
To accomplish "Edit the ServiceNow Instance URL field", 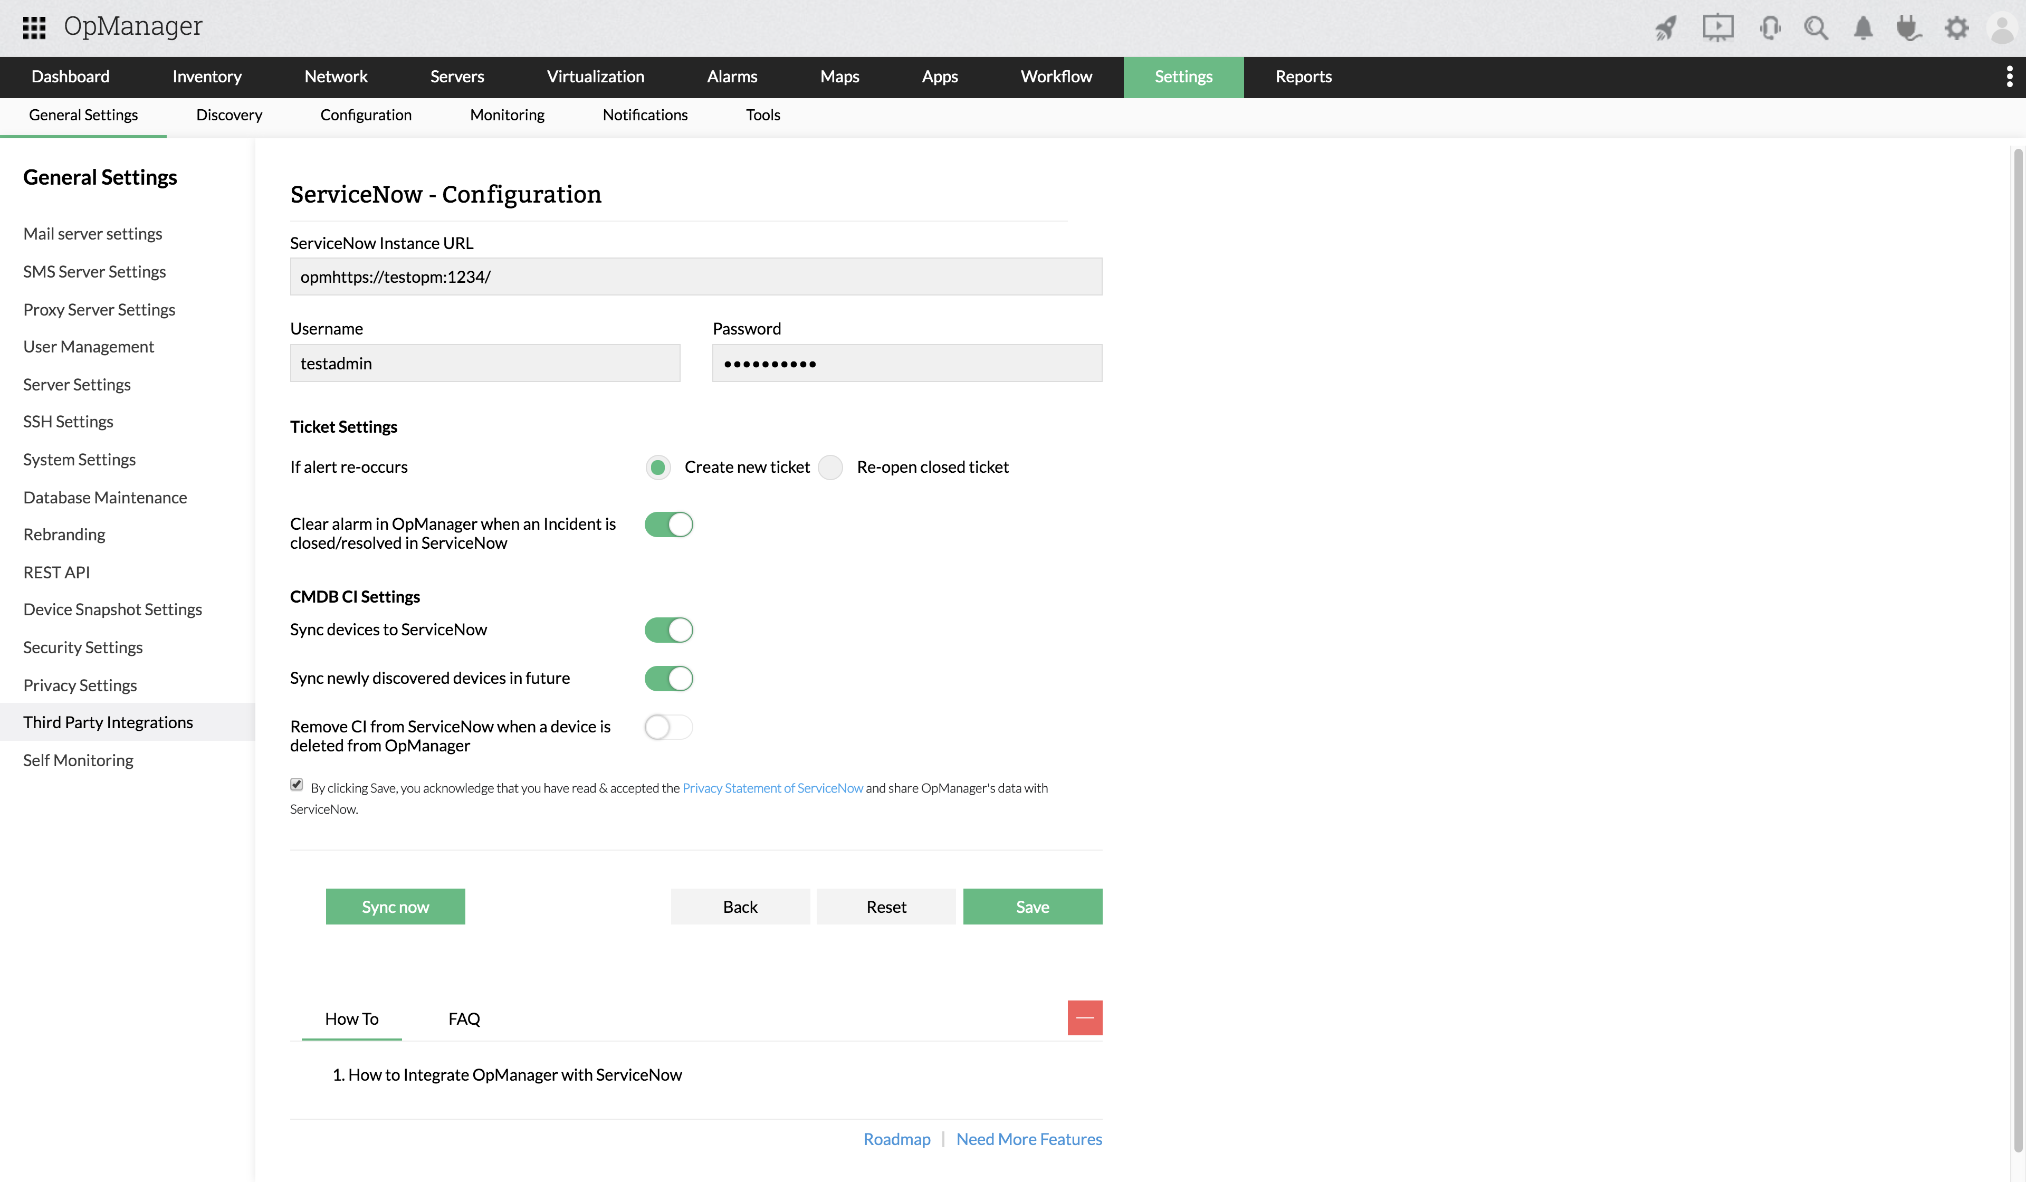I will 695,276.
